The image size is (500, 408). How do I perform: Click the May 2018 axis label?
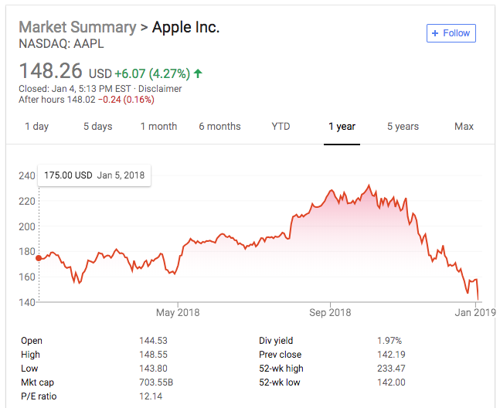178,312
